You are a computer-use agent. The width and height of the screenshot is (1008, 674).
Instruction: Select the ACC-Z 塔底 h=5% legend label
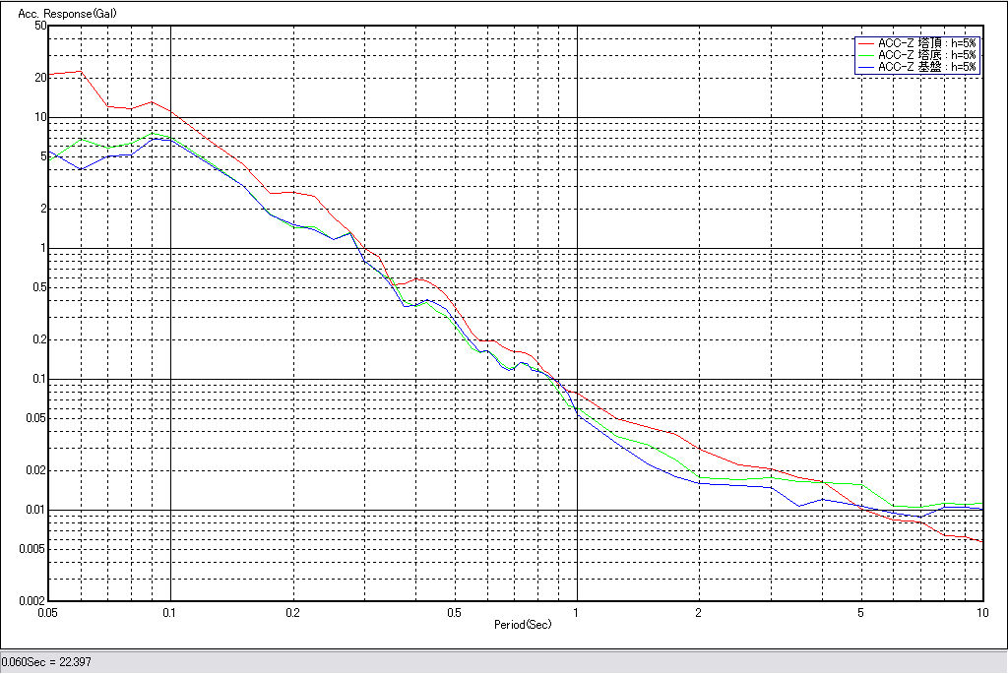pyautogui.click(x=926, y=55)
